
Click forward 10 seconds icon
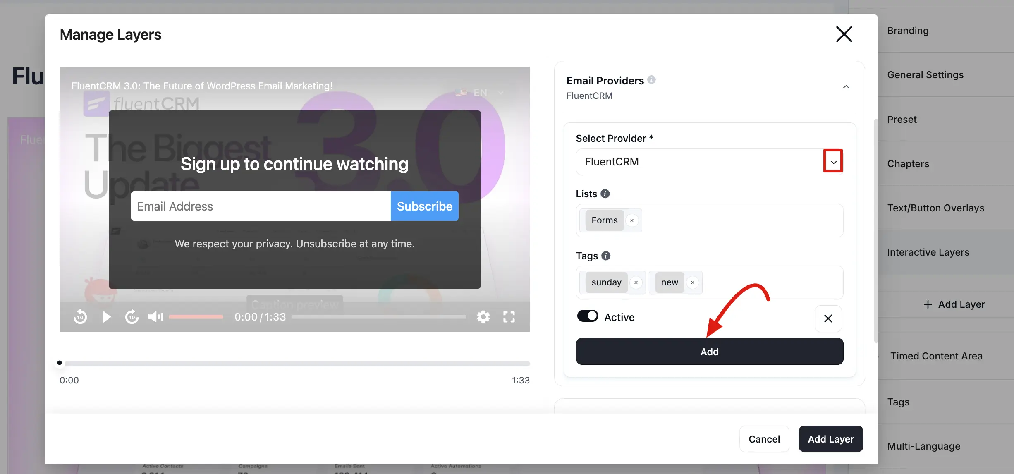[132, 317]
